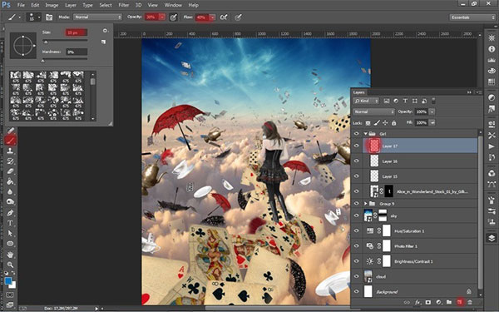Viewport: 499px width, 312px height.
Task: Click the pressure for opacity icon
Action: coord(173,17)
